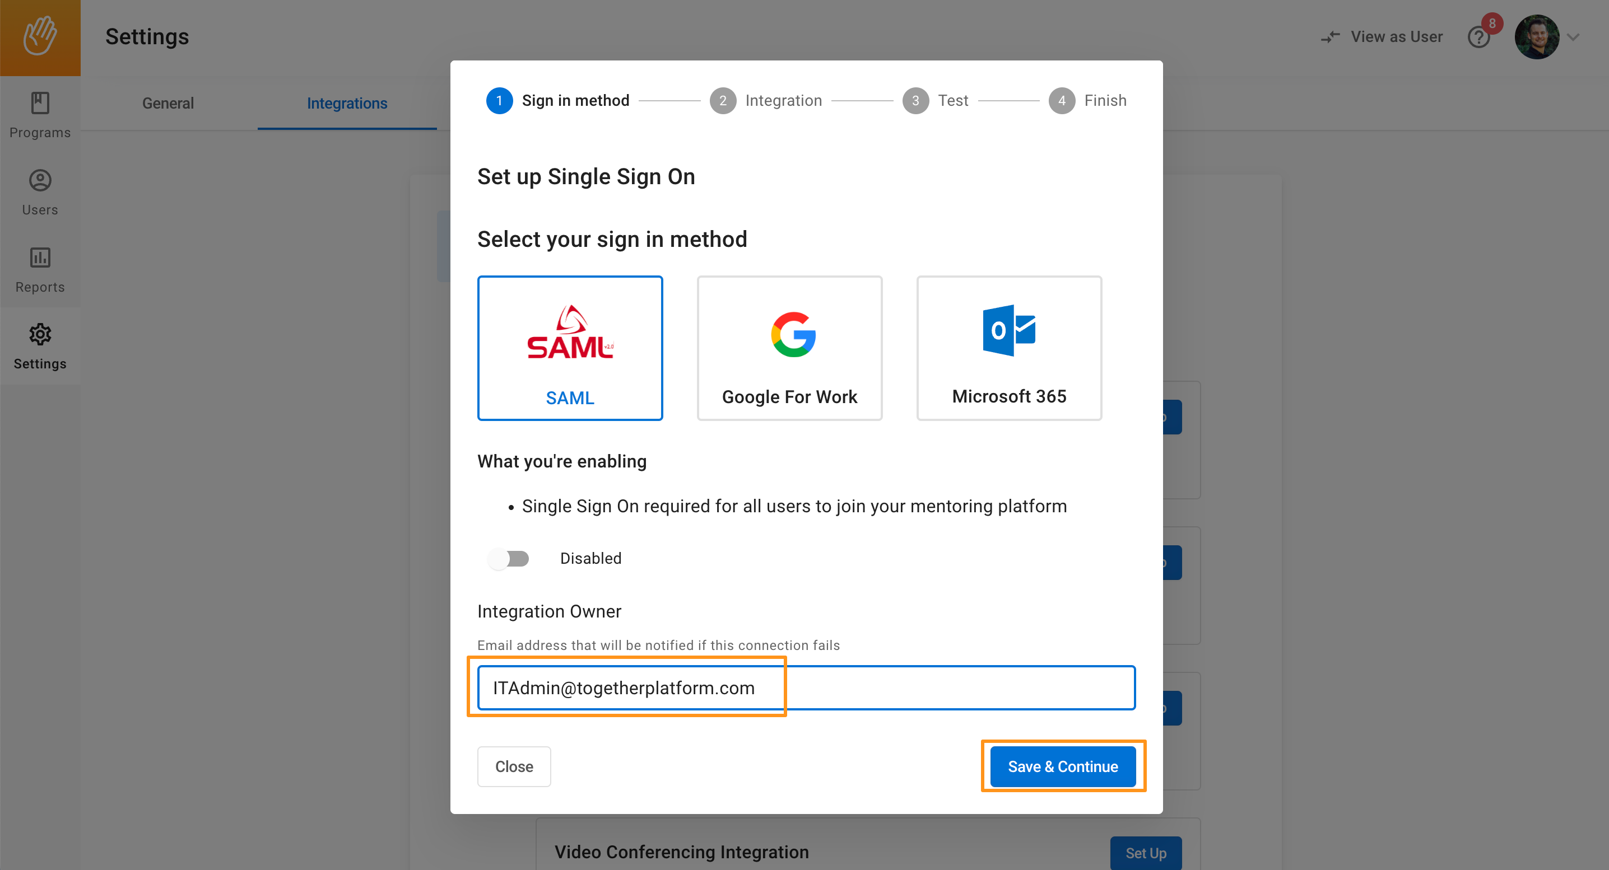Click the Close button in dialog

click(x=513, y=766)
